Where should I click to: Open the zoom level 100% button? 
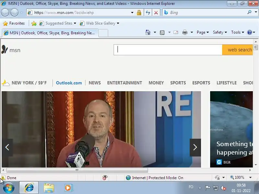[x=237, y=178]
